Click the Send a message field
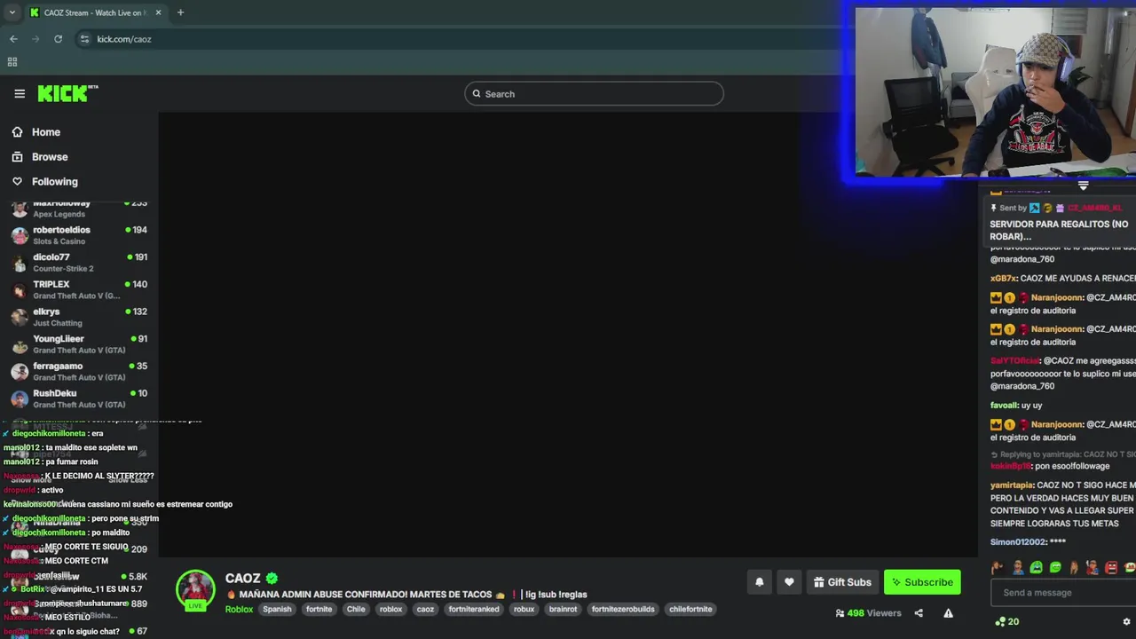Viewport: 1136px width, 639px height. pos(1063,593)
